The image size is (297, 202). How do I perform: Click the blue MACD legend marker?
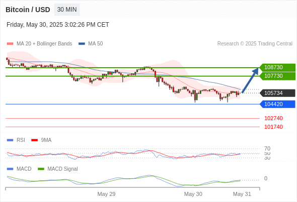10,169
